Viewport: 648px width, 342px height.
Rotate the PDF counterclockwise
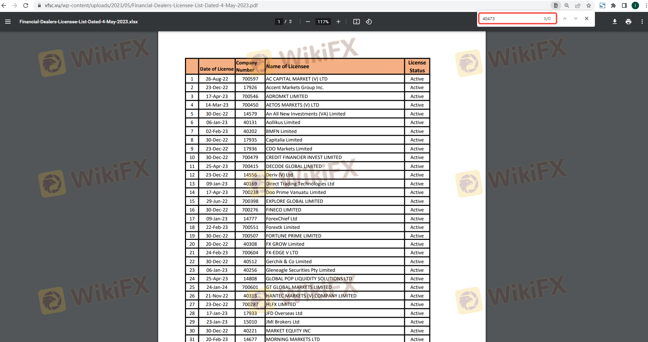tap(369, 22)
